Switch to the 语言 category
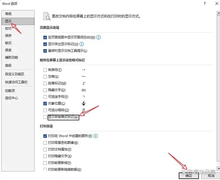This screenshot has height=180, width=220. pos(18,50)
